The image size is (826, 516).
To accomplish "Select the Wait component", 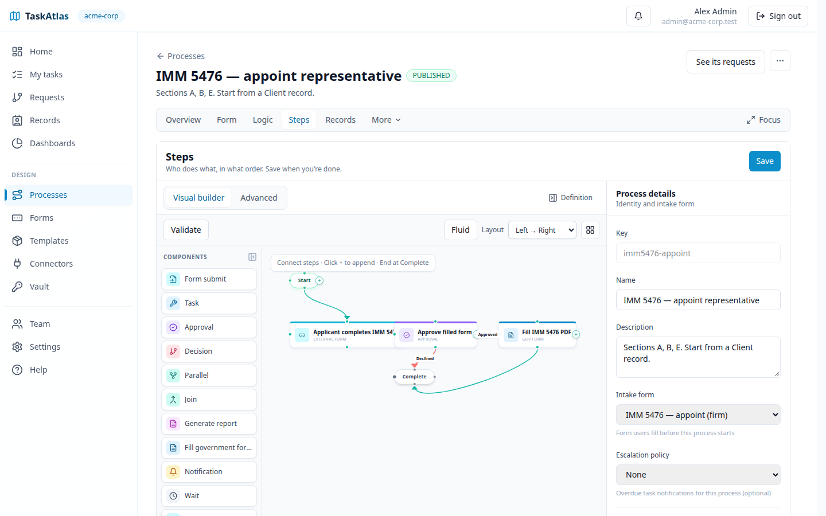I will [209, 496].
